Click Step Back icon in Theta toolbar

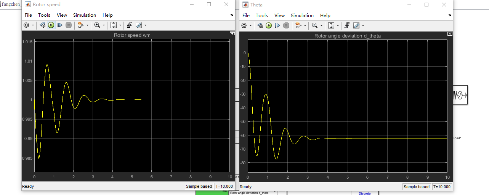point(260,25)
